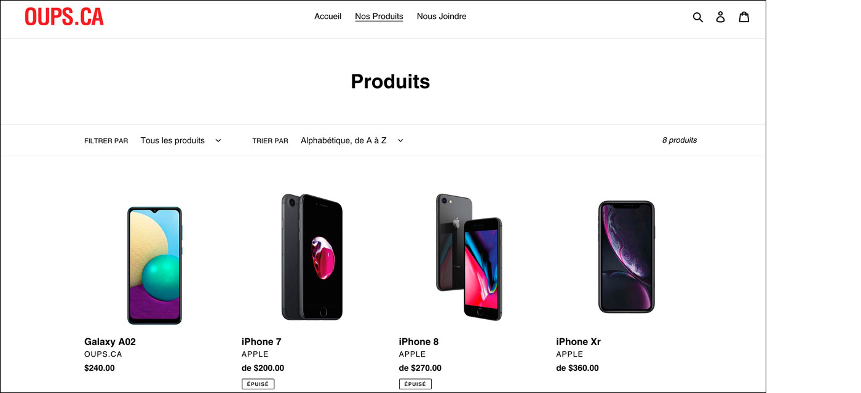Click the user account icon
Image resolution: width=861 pixels, height=393 pixels.
tap(720, 17)
